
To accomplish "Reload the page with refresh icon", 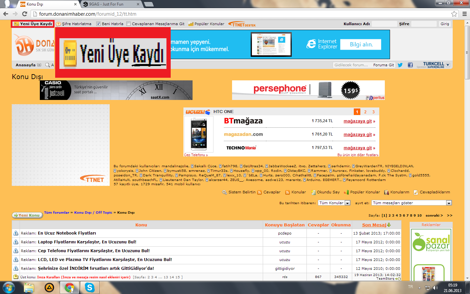I will 24,14.
